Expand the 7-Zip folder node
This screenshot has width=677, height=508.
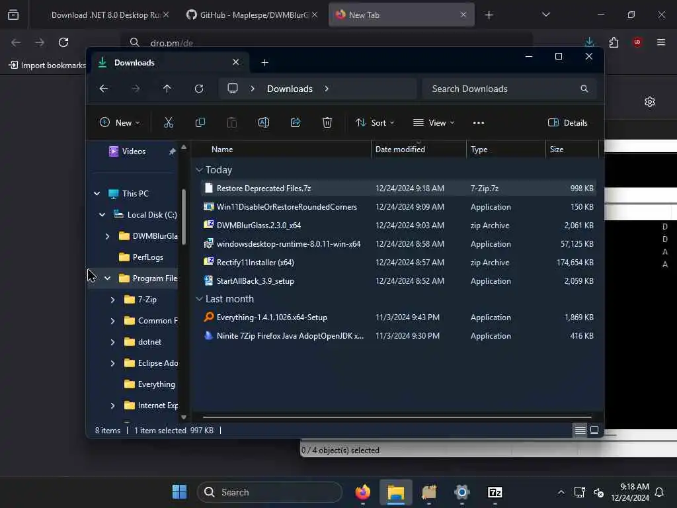pyautogui.click(x=112, y=300)
